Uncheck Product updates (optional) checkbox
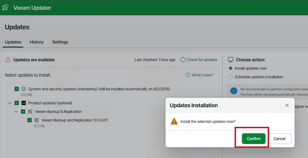Screen dimensions: 308x158 [x=17, y=103]
